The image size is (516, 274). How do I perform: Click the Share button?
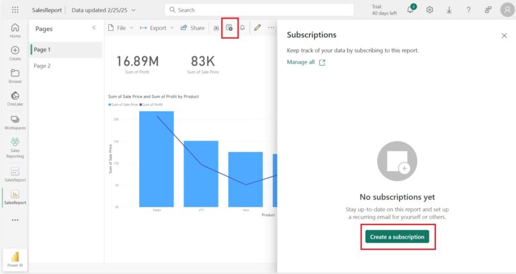pyautogui.click(x=193, y=28)
